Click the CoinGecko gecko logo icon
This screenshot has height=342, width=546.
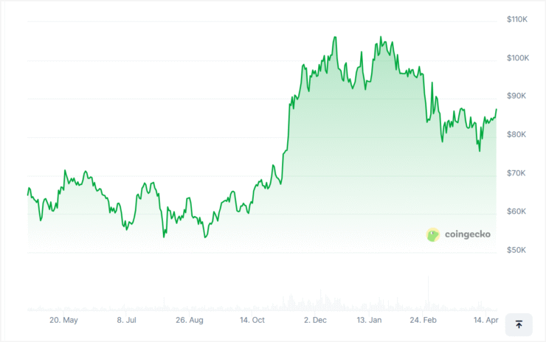pyautogui.click(x=433, y=234)
